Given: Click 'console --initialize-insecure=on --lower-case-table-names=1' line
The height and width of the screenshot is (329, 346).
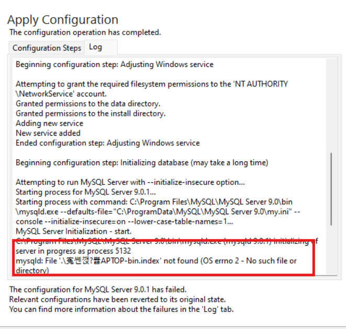Looking at the screenshot, I should 124,222.
